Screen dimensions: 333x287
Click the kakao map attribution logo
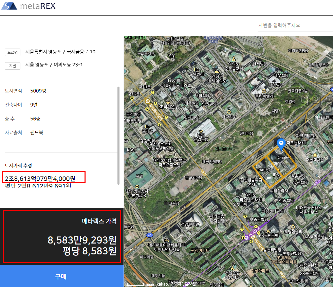point(162,284)
